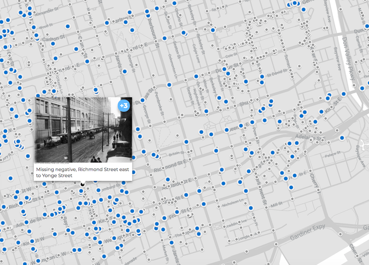
Task: Click blue marker at east end of King St E
Action: (x=344, y=94)
